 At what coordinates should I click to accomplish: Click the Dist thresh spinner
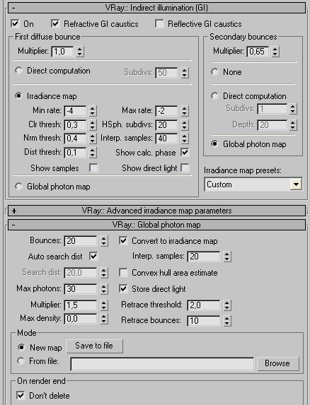click(93, 153)
